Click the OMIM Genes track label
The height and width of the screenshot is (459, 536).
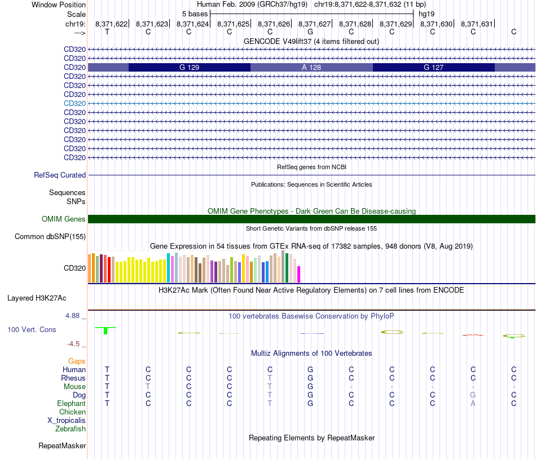point(63,219)
